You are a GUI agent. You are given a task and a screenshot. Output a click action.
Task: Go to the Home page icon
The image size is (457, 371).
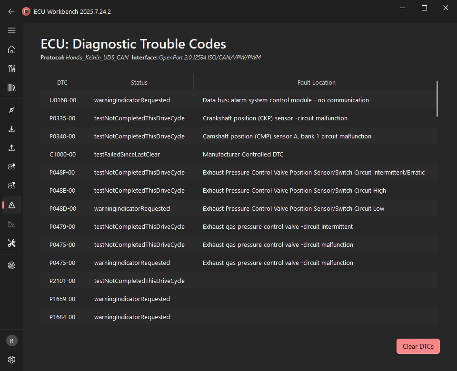click(x=12, y=49)
